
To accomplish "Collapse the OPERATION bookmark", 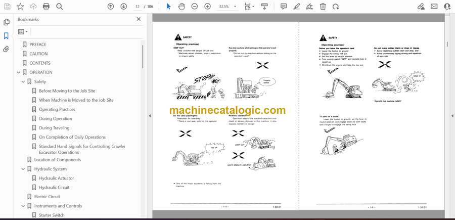I will (x=19, y=72).
